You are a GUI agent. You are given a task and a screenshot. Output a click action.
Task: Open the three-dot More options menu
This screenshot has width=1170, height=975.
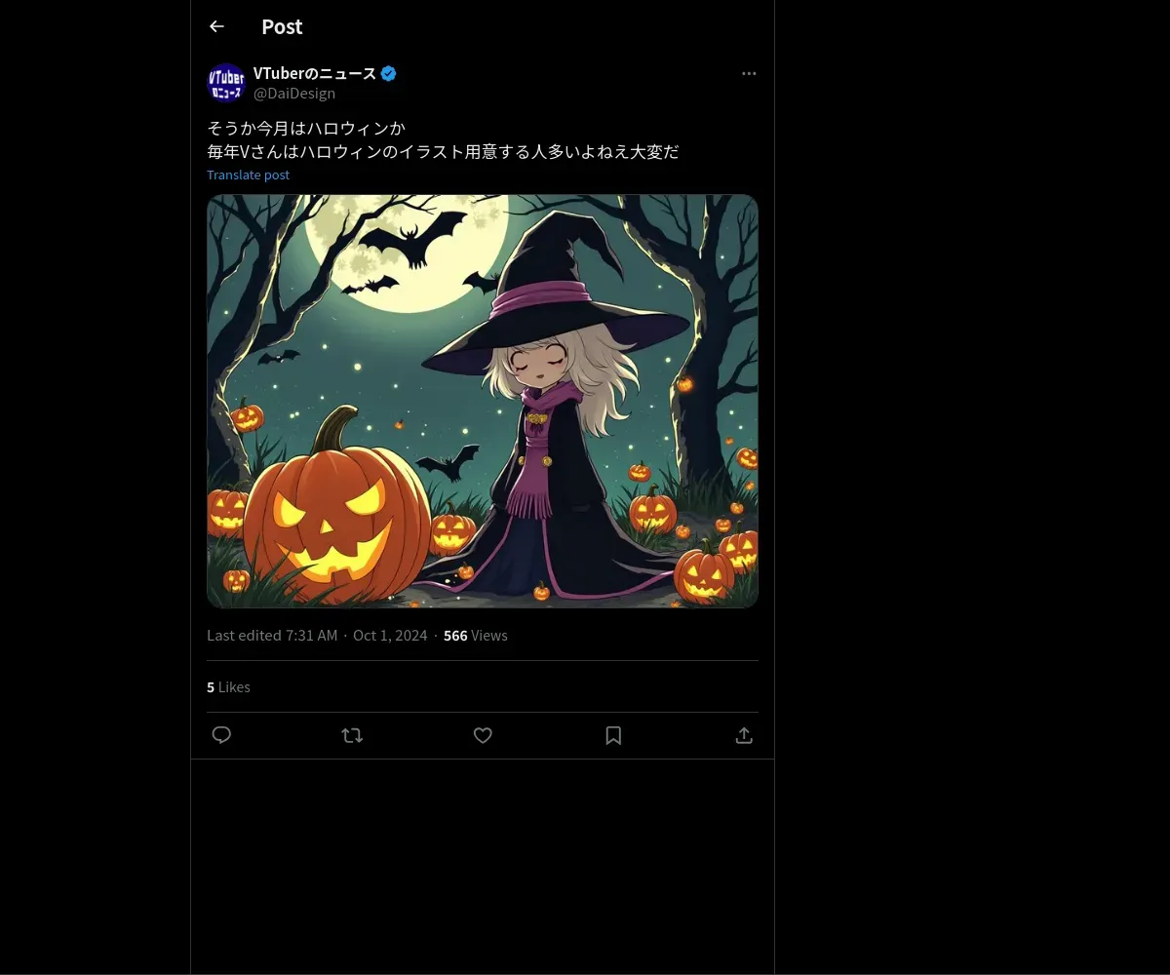[749, 73]
